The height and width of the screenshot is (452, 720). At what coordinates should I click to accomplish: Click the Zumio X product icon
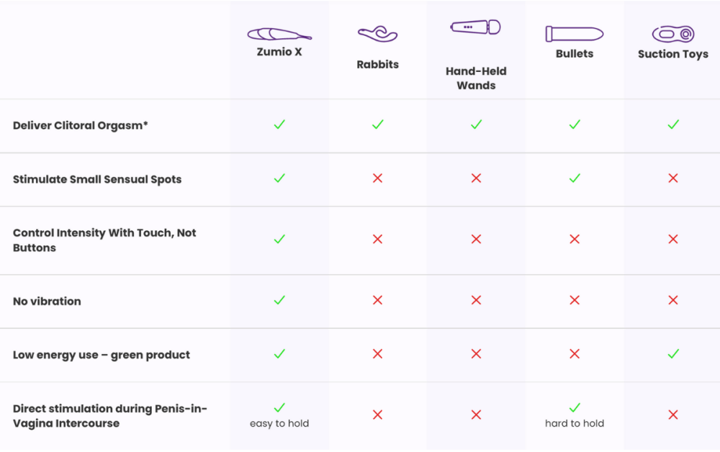[x=279, y=34]
